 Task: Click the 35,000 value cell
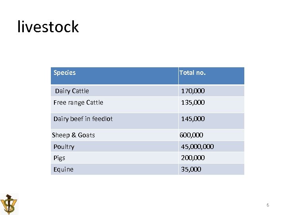[x=191, y=169]
